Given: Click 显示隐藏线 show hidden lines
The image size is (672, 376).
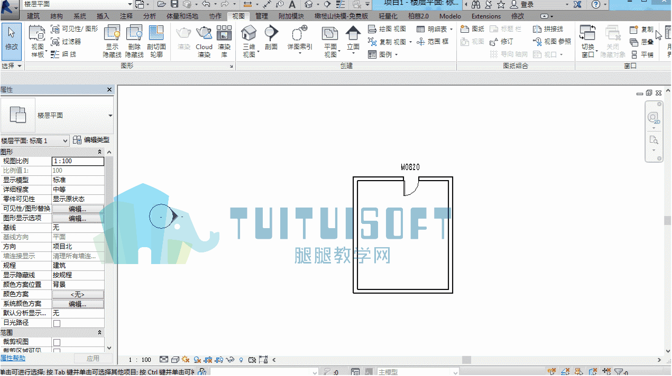Looking at the screenshot, I should (113, 41).
